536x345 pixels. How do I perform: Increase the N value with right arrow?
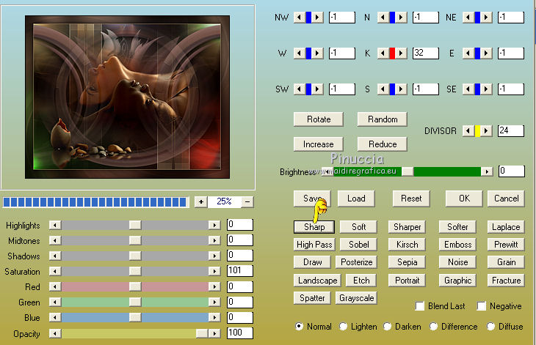(x=402, y=17)
